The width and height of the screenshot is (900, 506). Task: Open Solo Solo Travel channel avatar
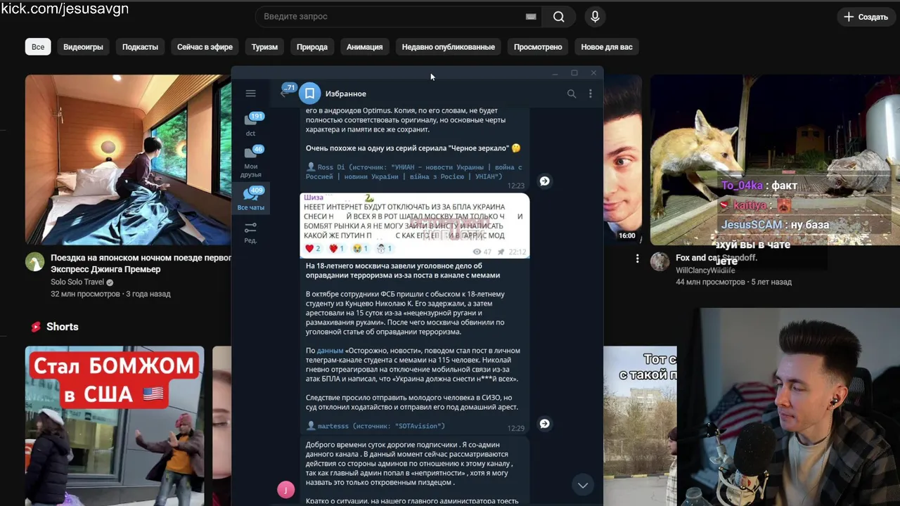(34, 262)
